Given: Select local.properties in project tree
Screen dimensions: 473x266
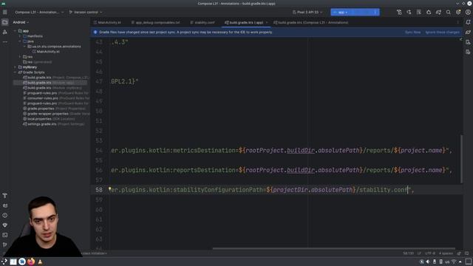Looking at the screenshot, I should [x=39, y=119].
